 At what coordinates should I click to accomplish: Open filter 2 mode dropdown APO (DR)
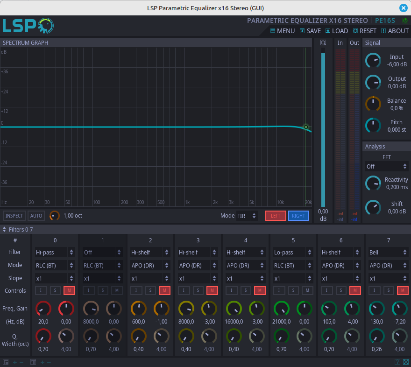150,265
